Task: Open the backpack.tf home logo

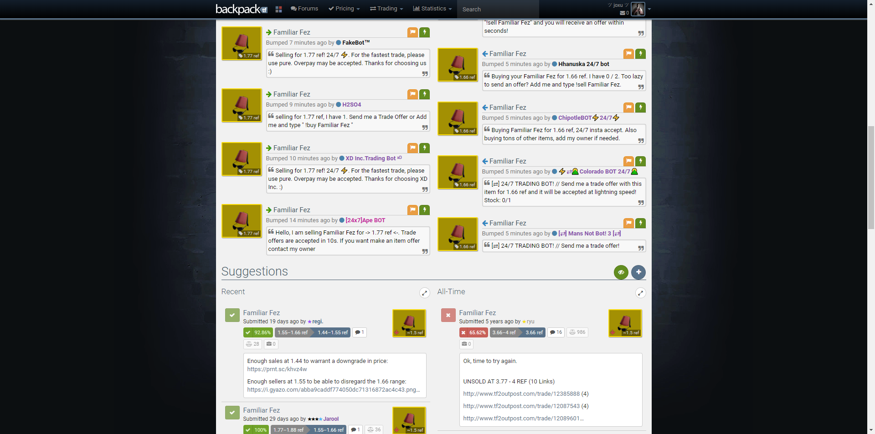Action: coord(242,9)
